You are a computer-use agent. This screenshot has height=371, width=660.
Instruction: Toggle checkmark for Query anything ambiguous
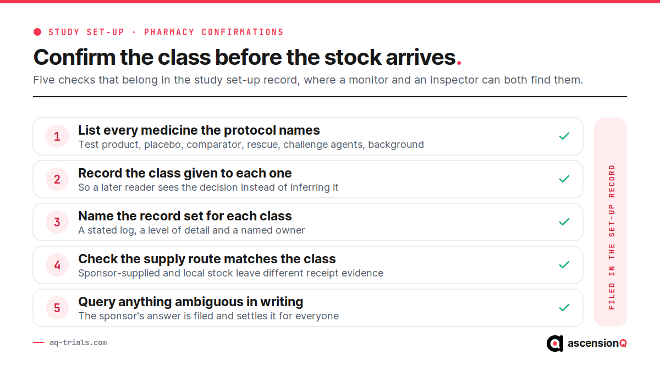[564, 308]
